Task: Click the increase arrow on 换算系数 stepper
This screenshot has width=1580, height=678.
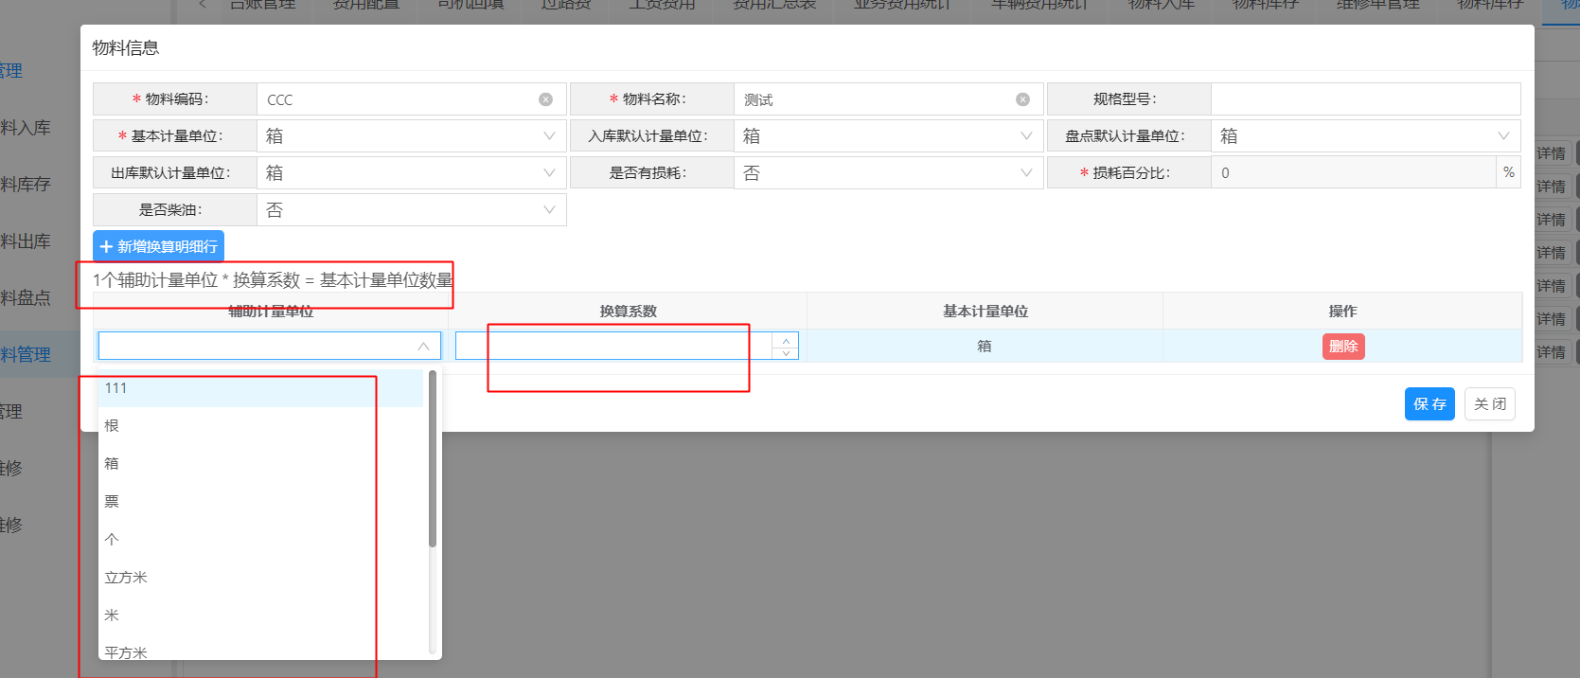Action: [x=786, y=340]
